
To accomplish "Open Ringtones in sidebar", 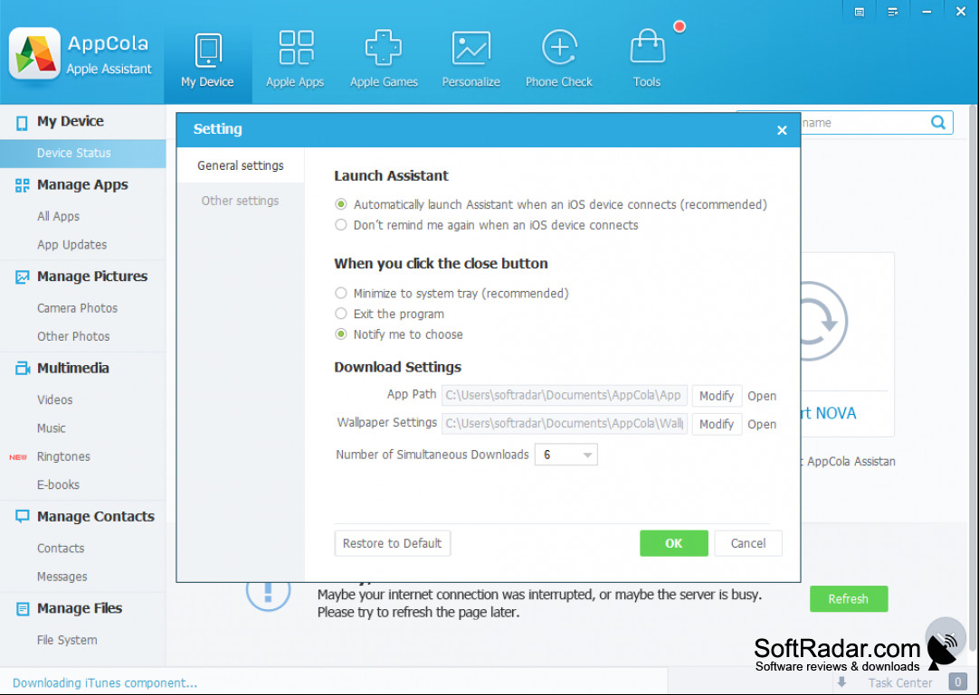I will pos(63,456).
